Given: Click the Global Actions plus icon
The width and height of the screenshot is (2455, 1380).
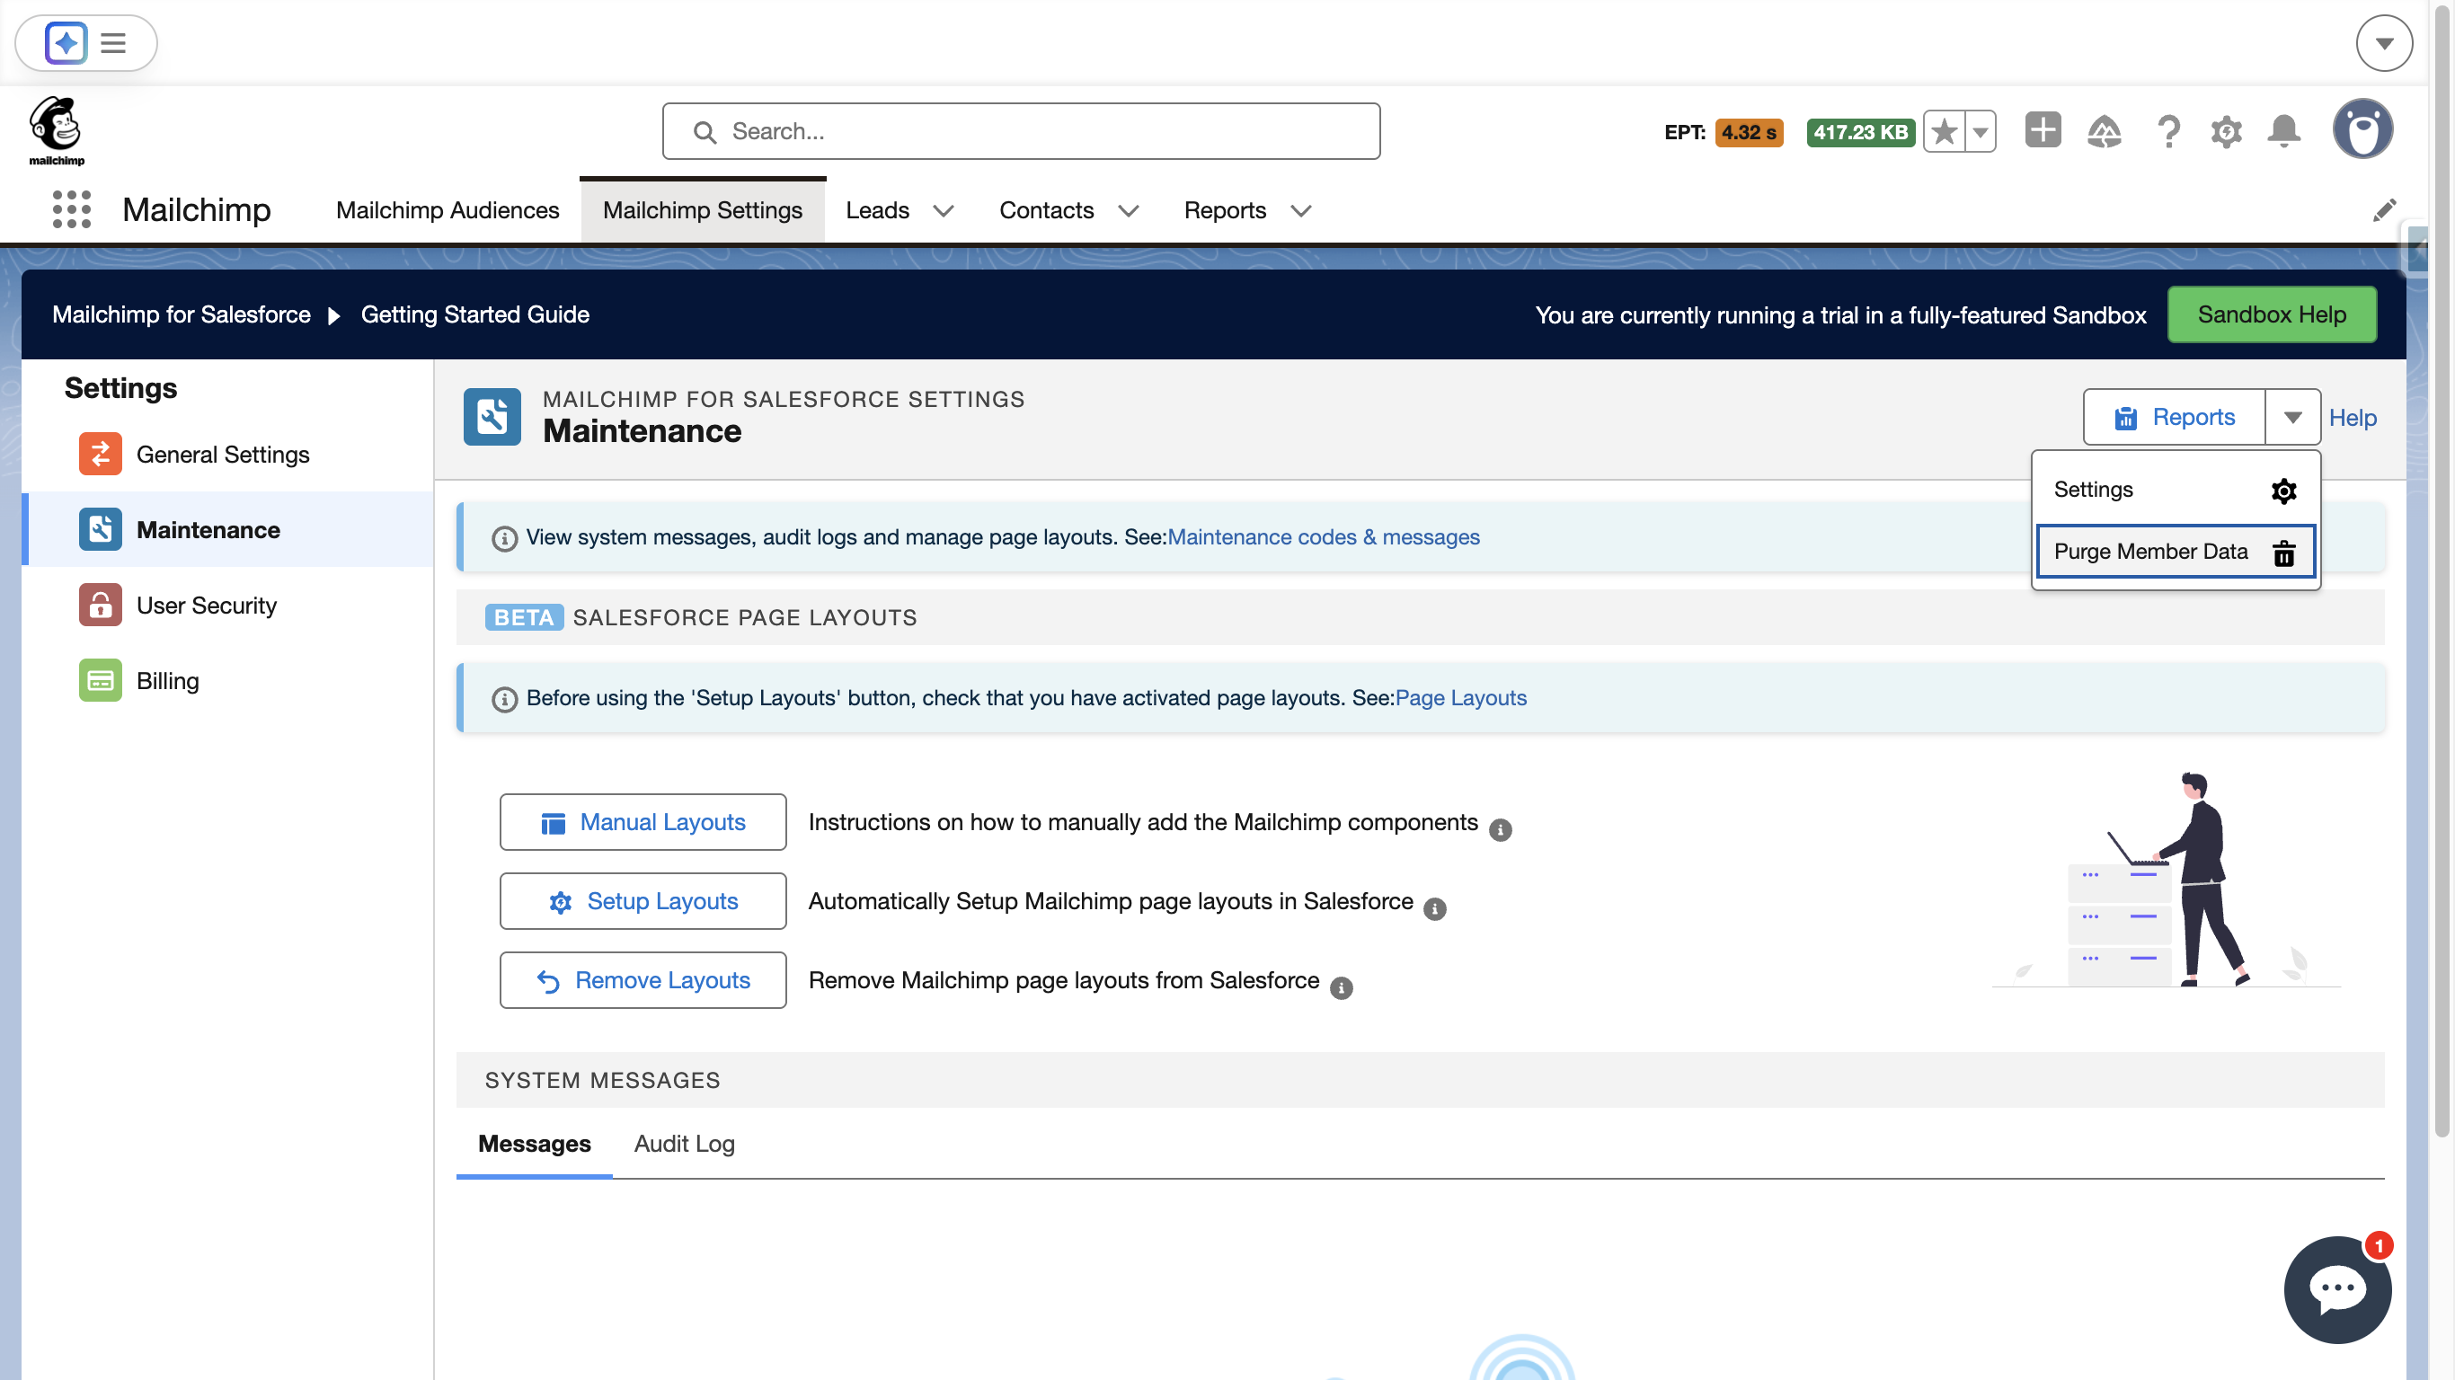Looking at the screenshot, I should [x=2043, y=130].
